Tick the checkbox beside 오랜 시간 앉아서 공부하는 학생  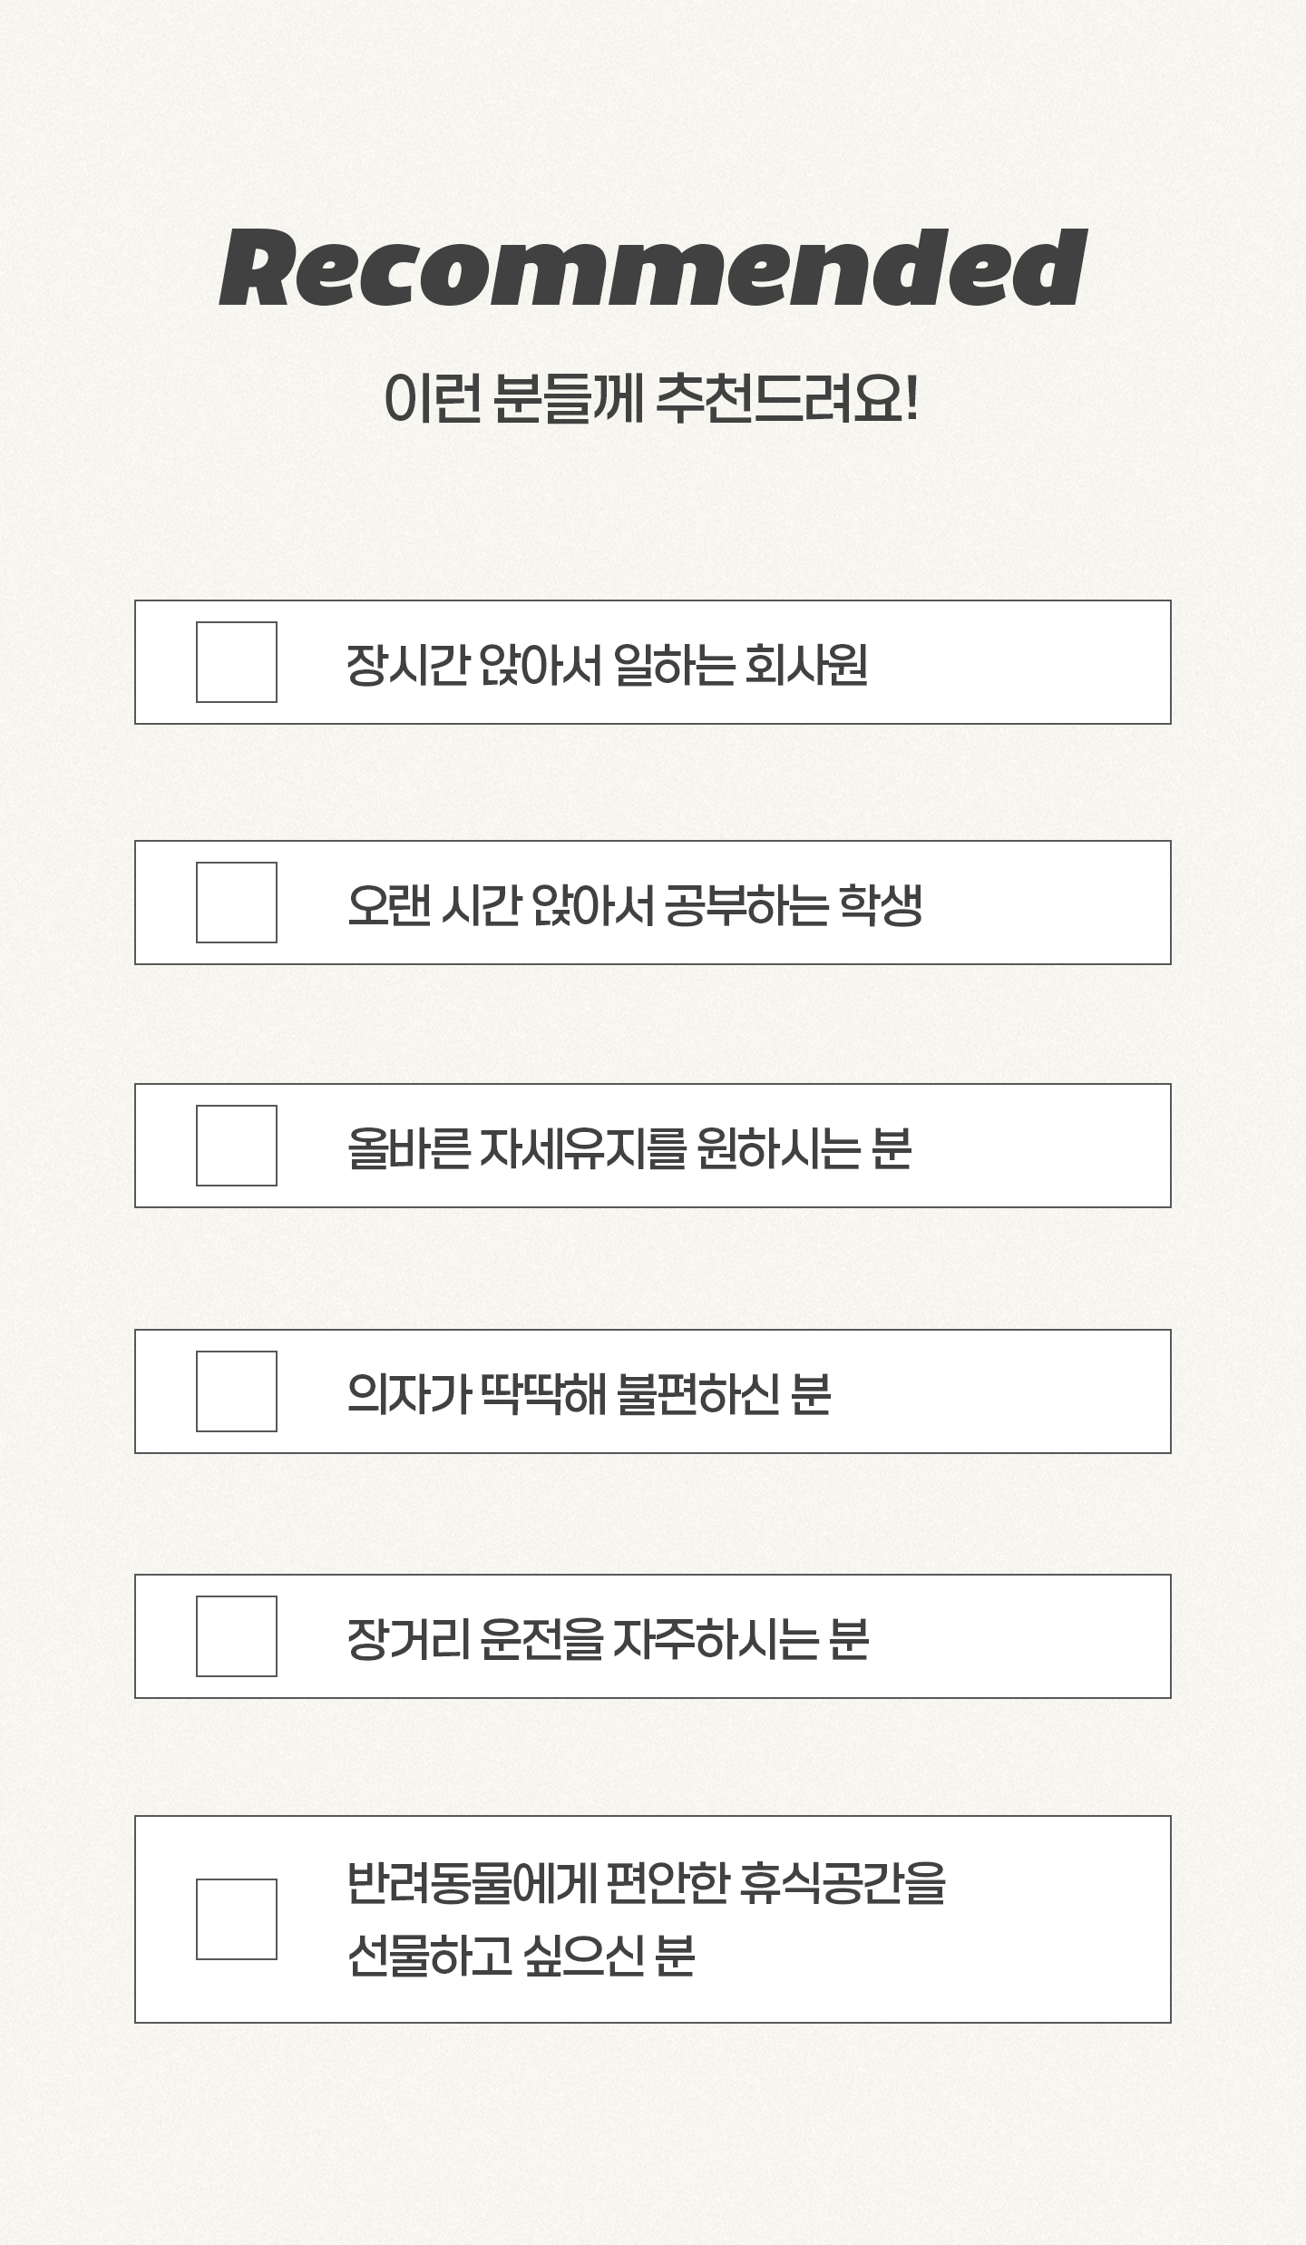click(x=237, y=903)
